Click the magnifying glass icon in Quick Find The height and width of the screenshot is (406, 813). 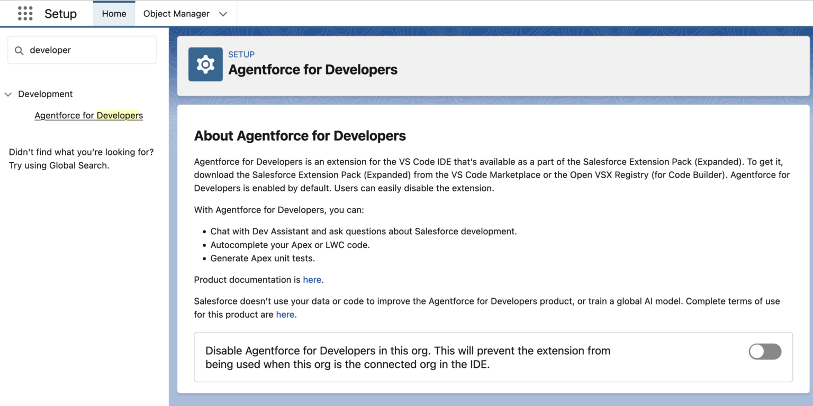[19, 50]
